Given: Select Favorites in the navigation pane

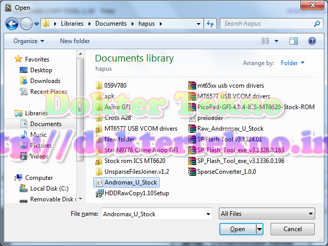Looking at the screenshot, I should 32,59.
